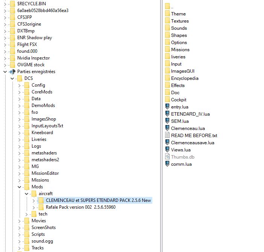Select DXTBmp folder in tree
The width and height of the screenshot is (264, 252).
[26, 31]
